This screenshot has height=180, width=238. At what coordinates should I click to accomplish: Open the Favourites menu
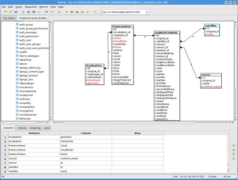pos(31,7)
